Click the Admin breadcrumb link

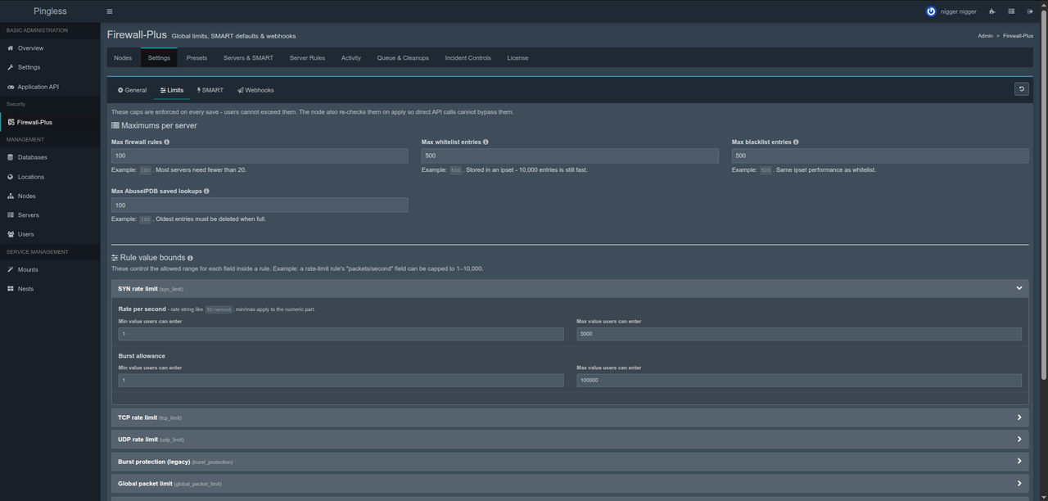coord(985,36)
